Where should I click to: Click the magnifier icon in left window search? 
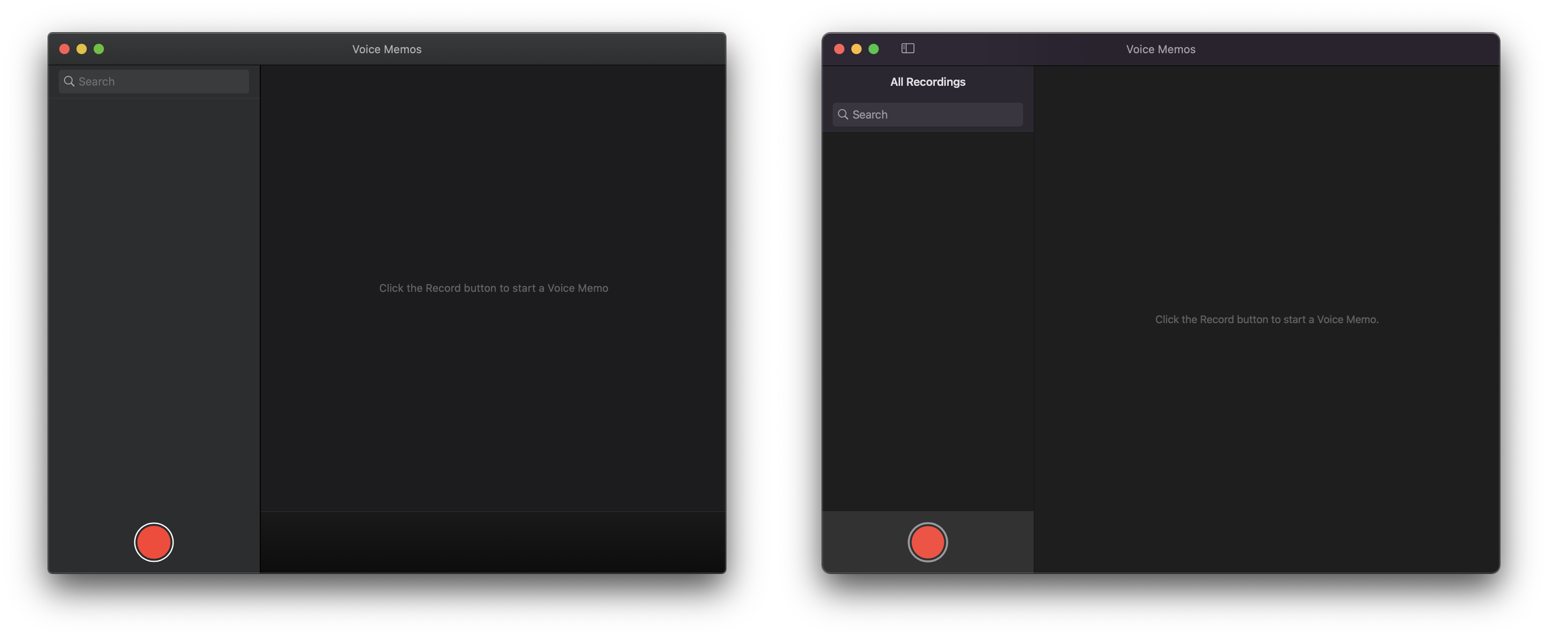pos(69,81)
